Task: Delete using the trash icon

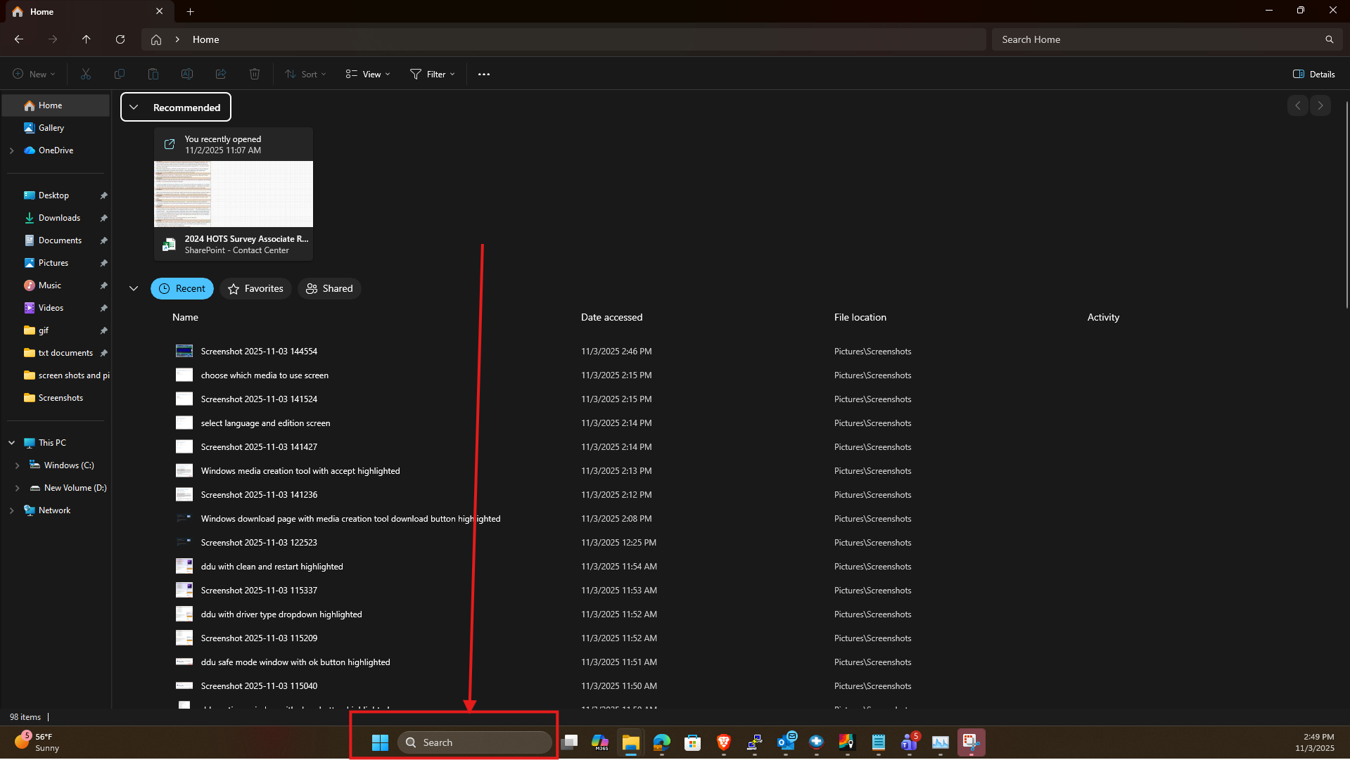Action: pos(254,74)
